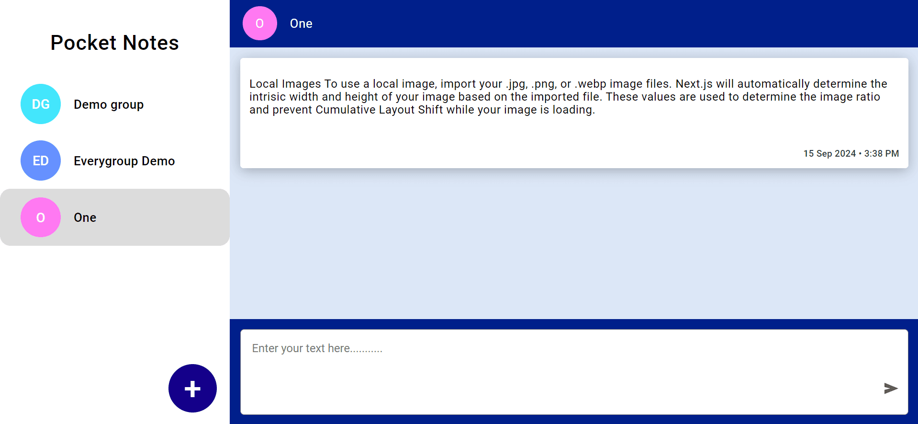This screenshot has width=918, height=424.
Task: Send the note with the arrow icon
Action: click(890, 388)
